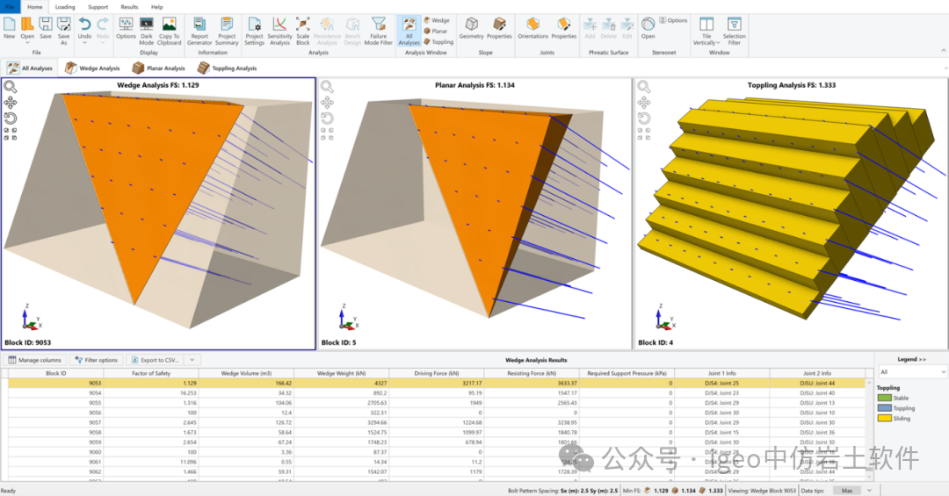Expand the Export to CSV dropdown arrow
The image size is (949, 496).
tap(192, 360)
